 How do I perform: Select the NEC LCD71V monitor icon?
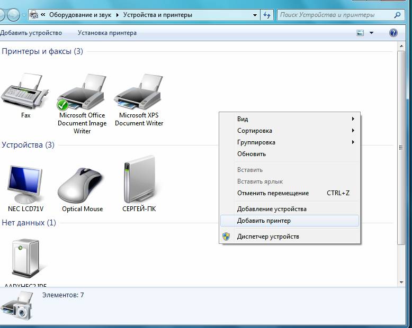pos(25,184)
